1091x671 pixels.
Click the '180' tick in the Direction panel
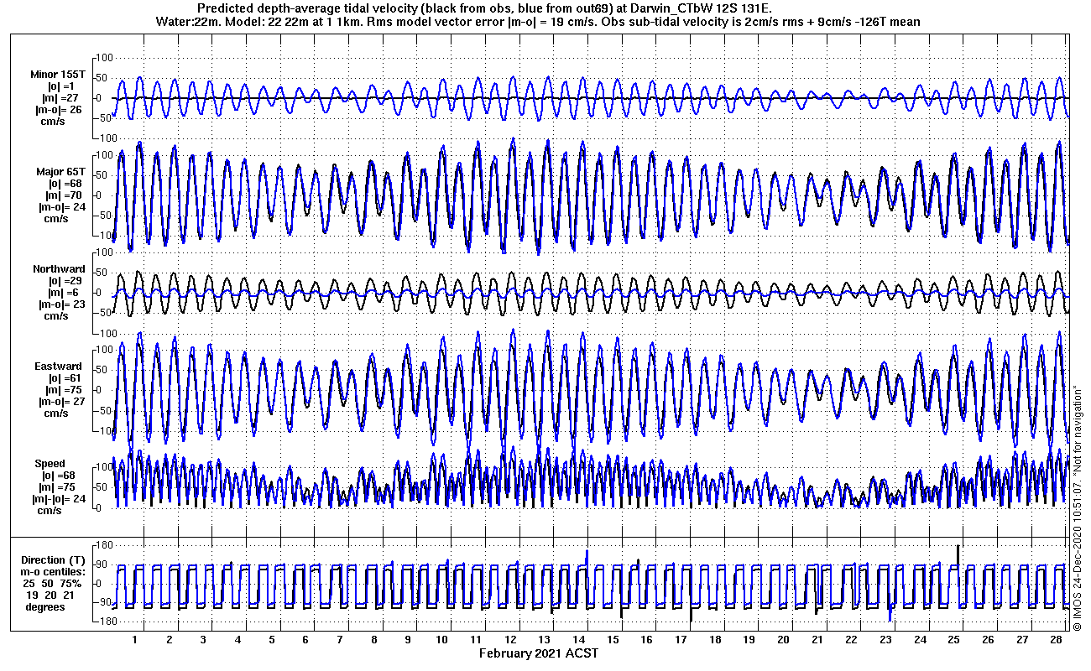(105, 546)
